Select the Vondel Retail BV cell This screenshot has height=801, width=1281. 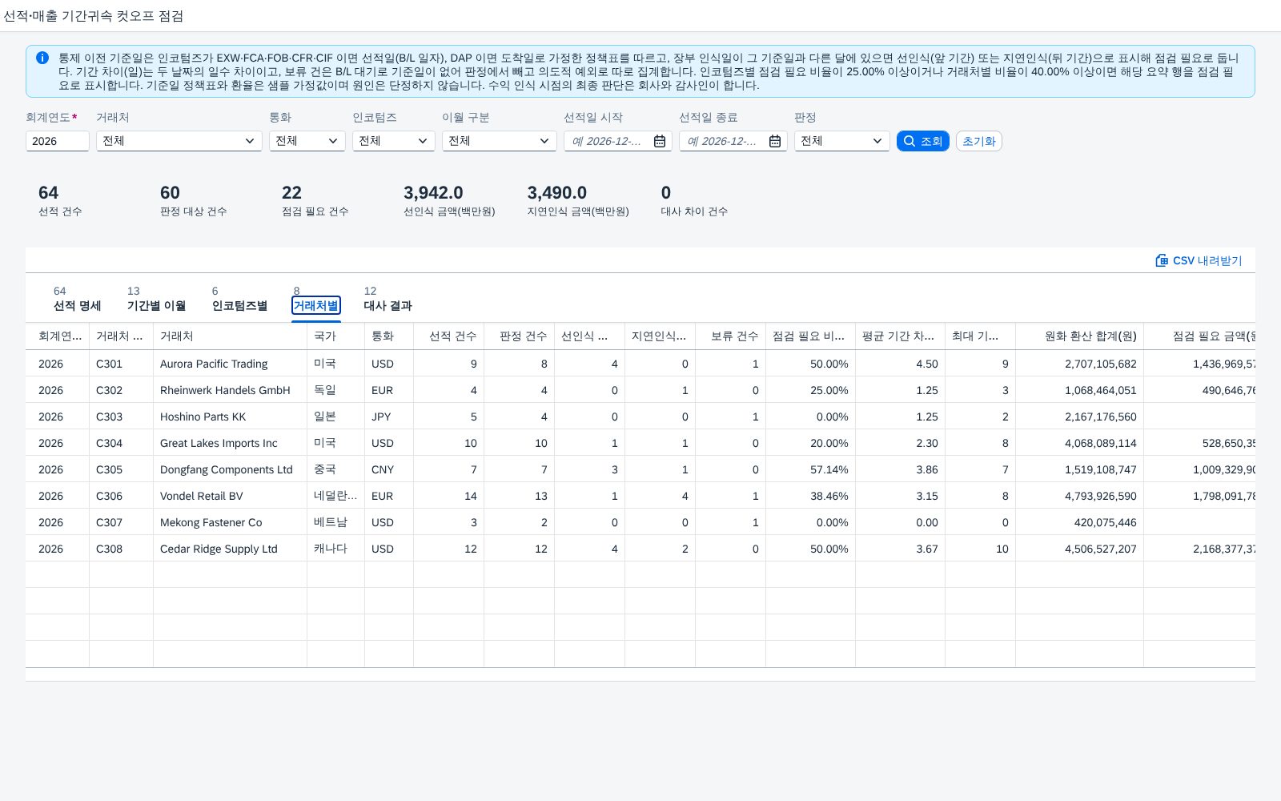pos(231,496)
